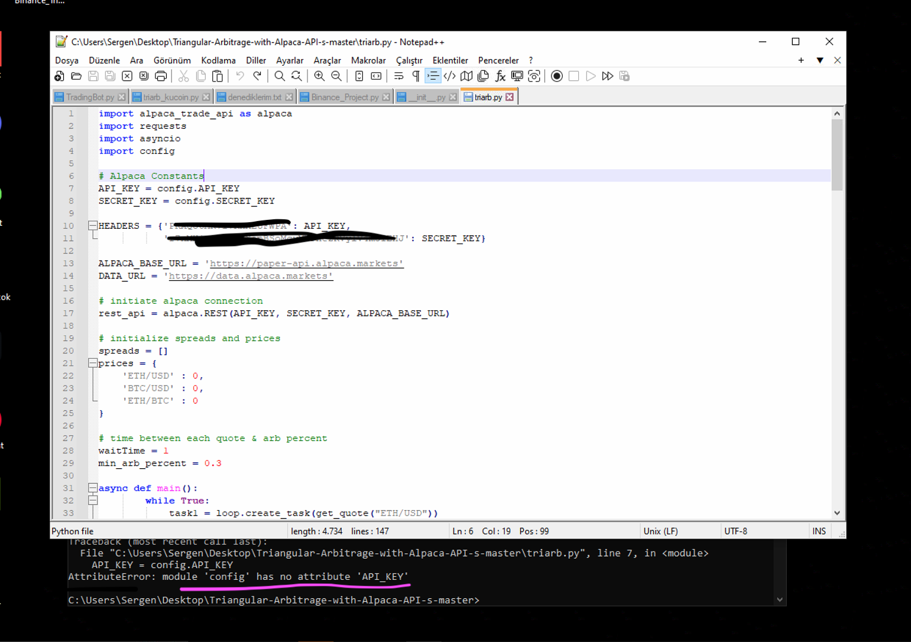Collapse the async def main fold marker
The width and height of the screenshot is (911, 642).
[x=93, y=488]
